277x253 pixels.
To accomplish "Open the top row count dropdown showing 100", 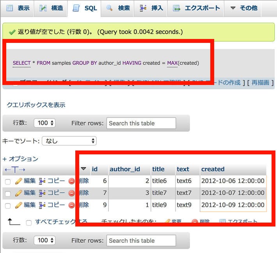I will point(45,123).
